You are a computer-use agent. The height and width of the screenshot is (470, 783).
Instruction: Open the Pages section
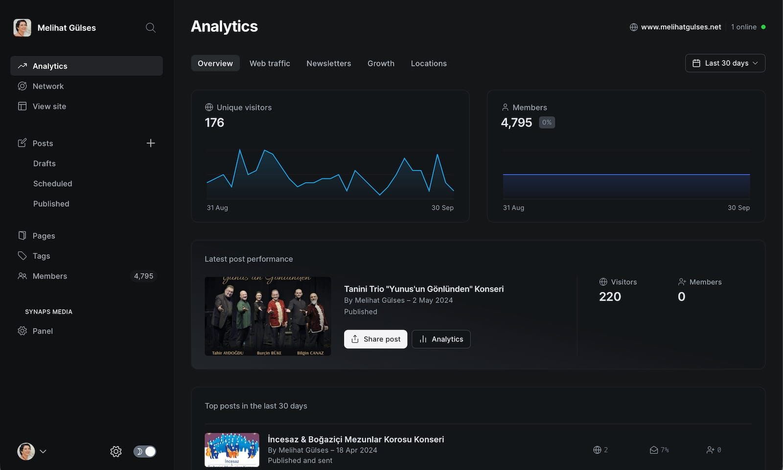[x=44, y=235]
